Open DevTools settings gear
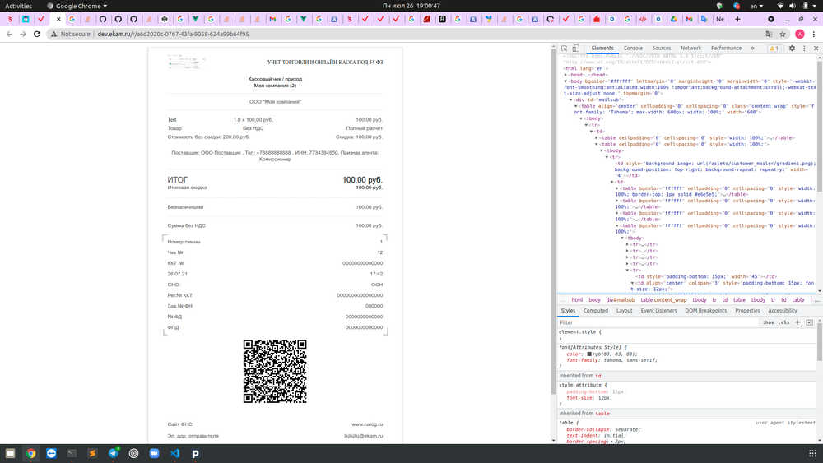 (x=792, y=49)
